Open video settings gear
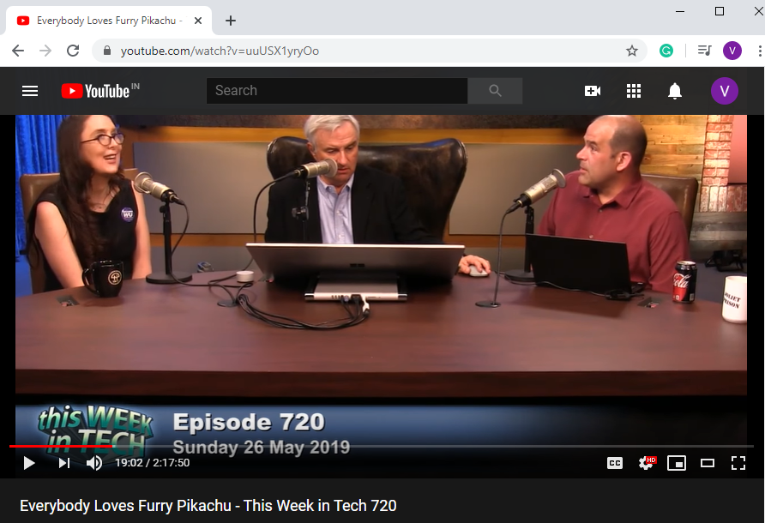Viewport: 765px width, 523px height. coord(647,463)
